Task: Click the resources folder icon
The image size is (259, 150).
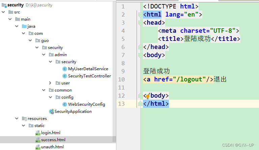Action: (24, 119)
